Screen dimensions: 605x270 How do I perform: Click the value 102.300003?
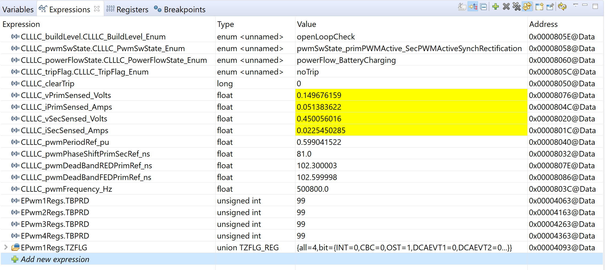point(317,166)
